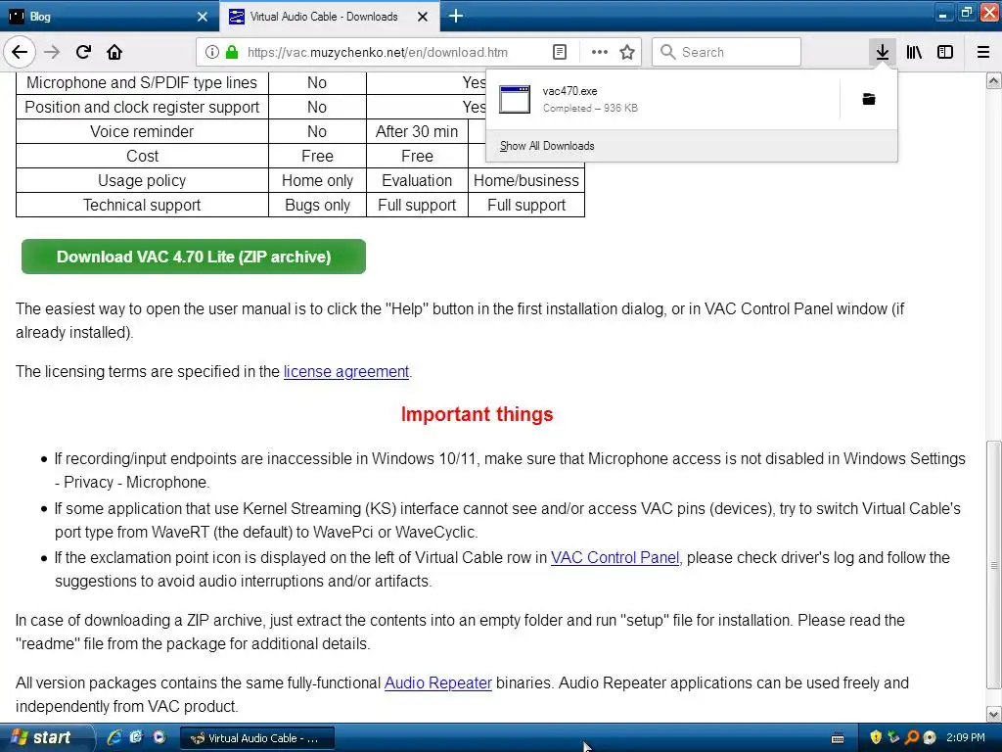Viewport: 1002px width, 752px height.
Task: Reload the page with the refresh icon
Action: tap(83, 52)
